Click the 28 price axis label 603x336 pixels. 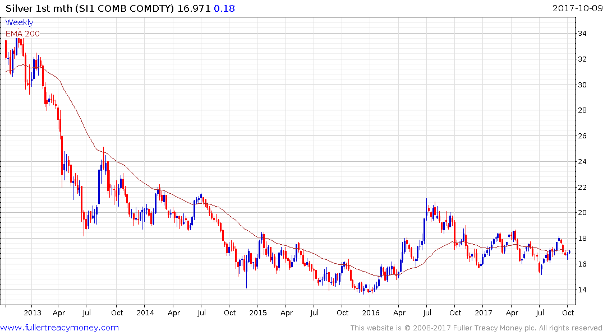click(x=582, y=110)
